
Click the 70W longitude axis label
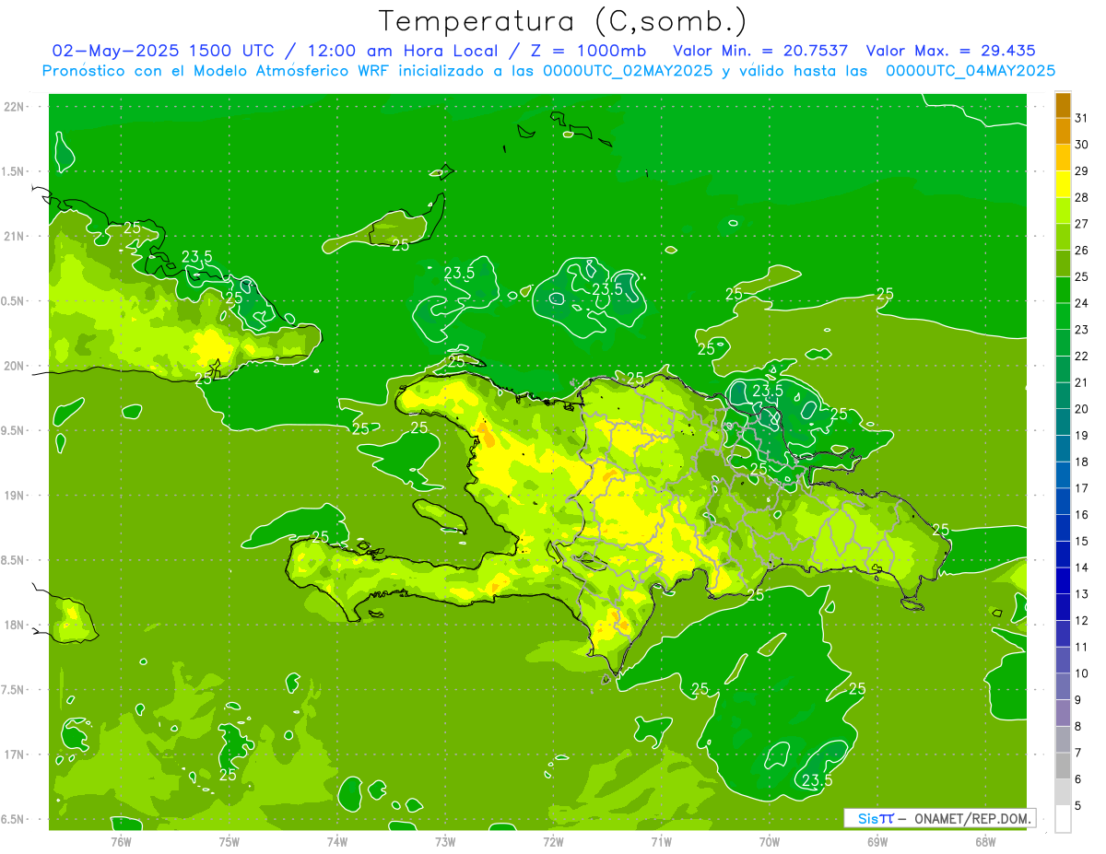coord(770,841)
